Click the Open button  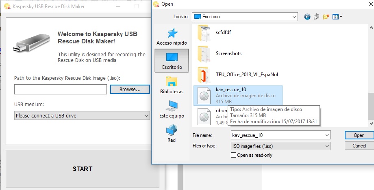pyautogui.click(x=359, y=135)
